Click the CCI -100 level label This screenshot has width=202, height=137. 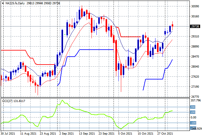point(193,123)
